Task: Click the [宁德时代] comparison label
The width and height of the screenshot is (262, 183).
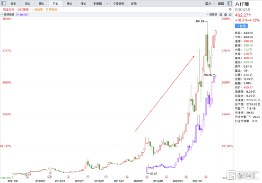Action: point(22,15)
